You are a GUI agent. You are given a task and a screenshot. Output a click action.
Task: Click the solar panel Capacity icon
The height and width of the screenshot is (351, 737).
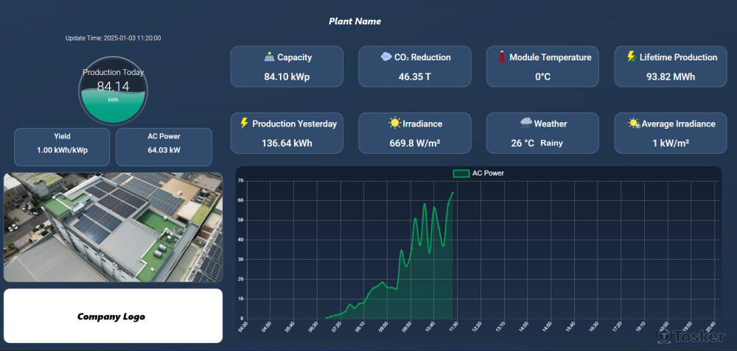tap(269, 57)
